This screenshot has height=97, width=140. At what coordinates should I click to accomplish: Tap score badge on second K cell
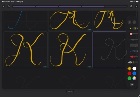89,67
